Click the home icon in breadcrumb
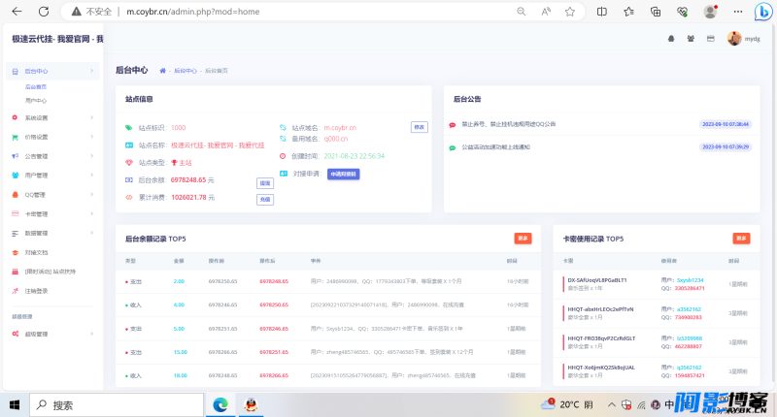777x417 pixels. point(162,71)
